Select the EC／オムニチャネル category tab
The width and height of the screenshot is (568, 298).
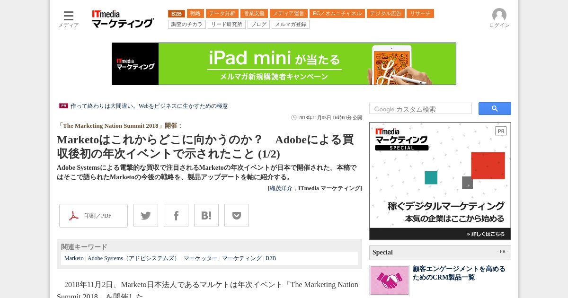[x=337, y=14]
